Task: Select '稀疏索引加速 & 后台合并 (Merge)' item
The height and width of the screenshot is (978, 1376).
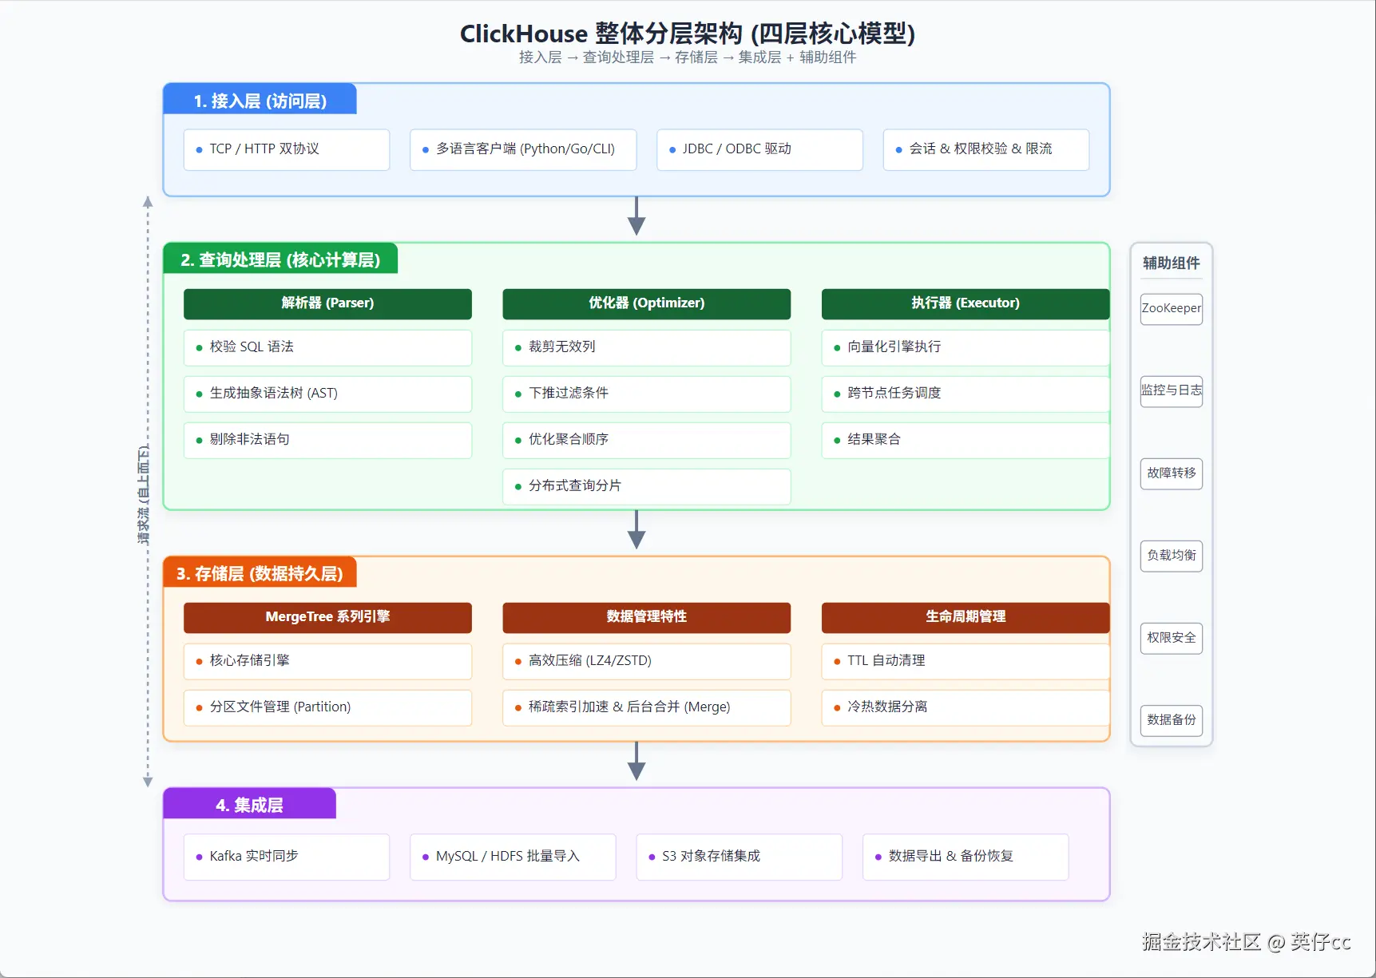Action: tap(647, 707)
